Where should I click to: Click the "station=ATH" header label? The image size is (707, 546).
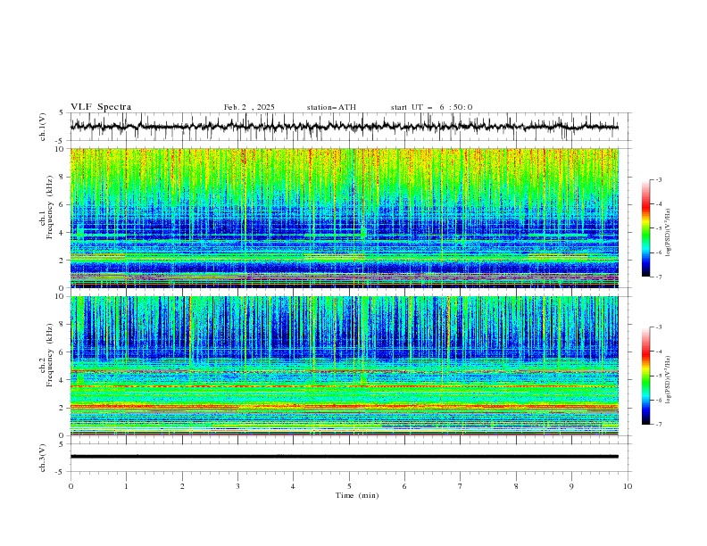[331, 107]
